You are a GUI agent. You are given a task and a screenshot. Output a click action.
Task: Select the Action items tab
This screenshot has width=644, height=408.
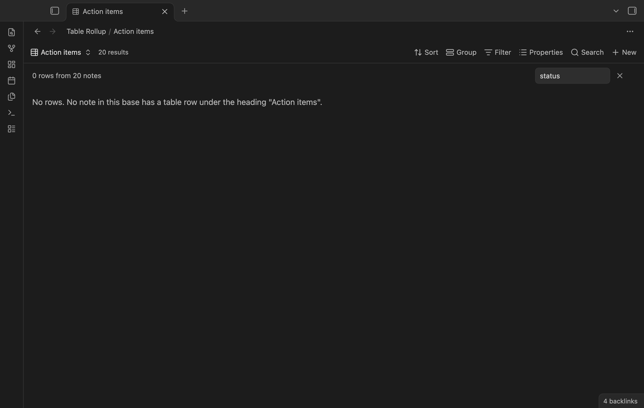(120, 11)
